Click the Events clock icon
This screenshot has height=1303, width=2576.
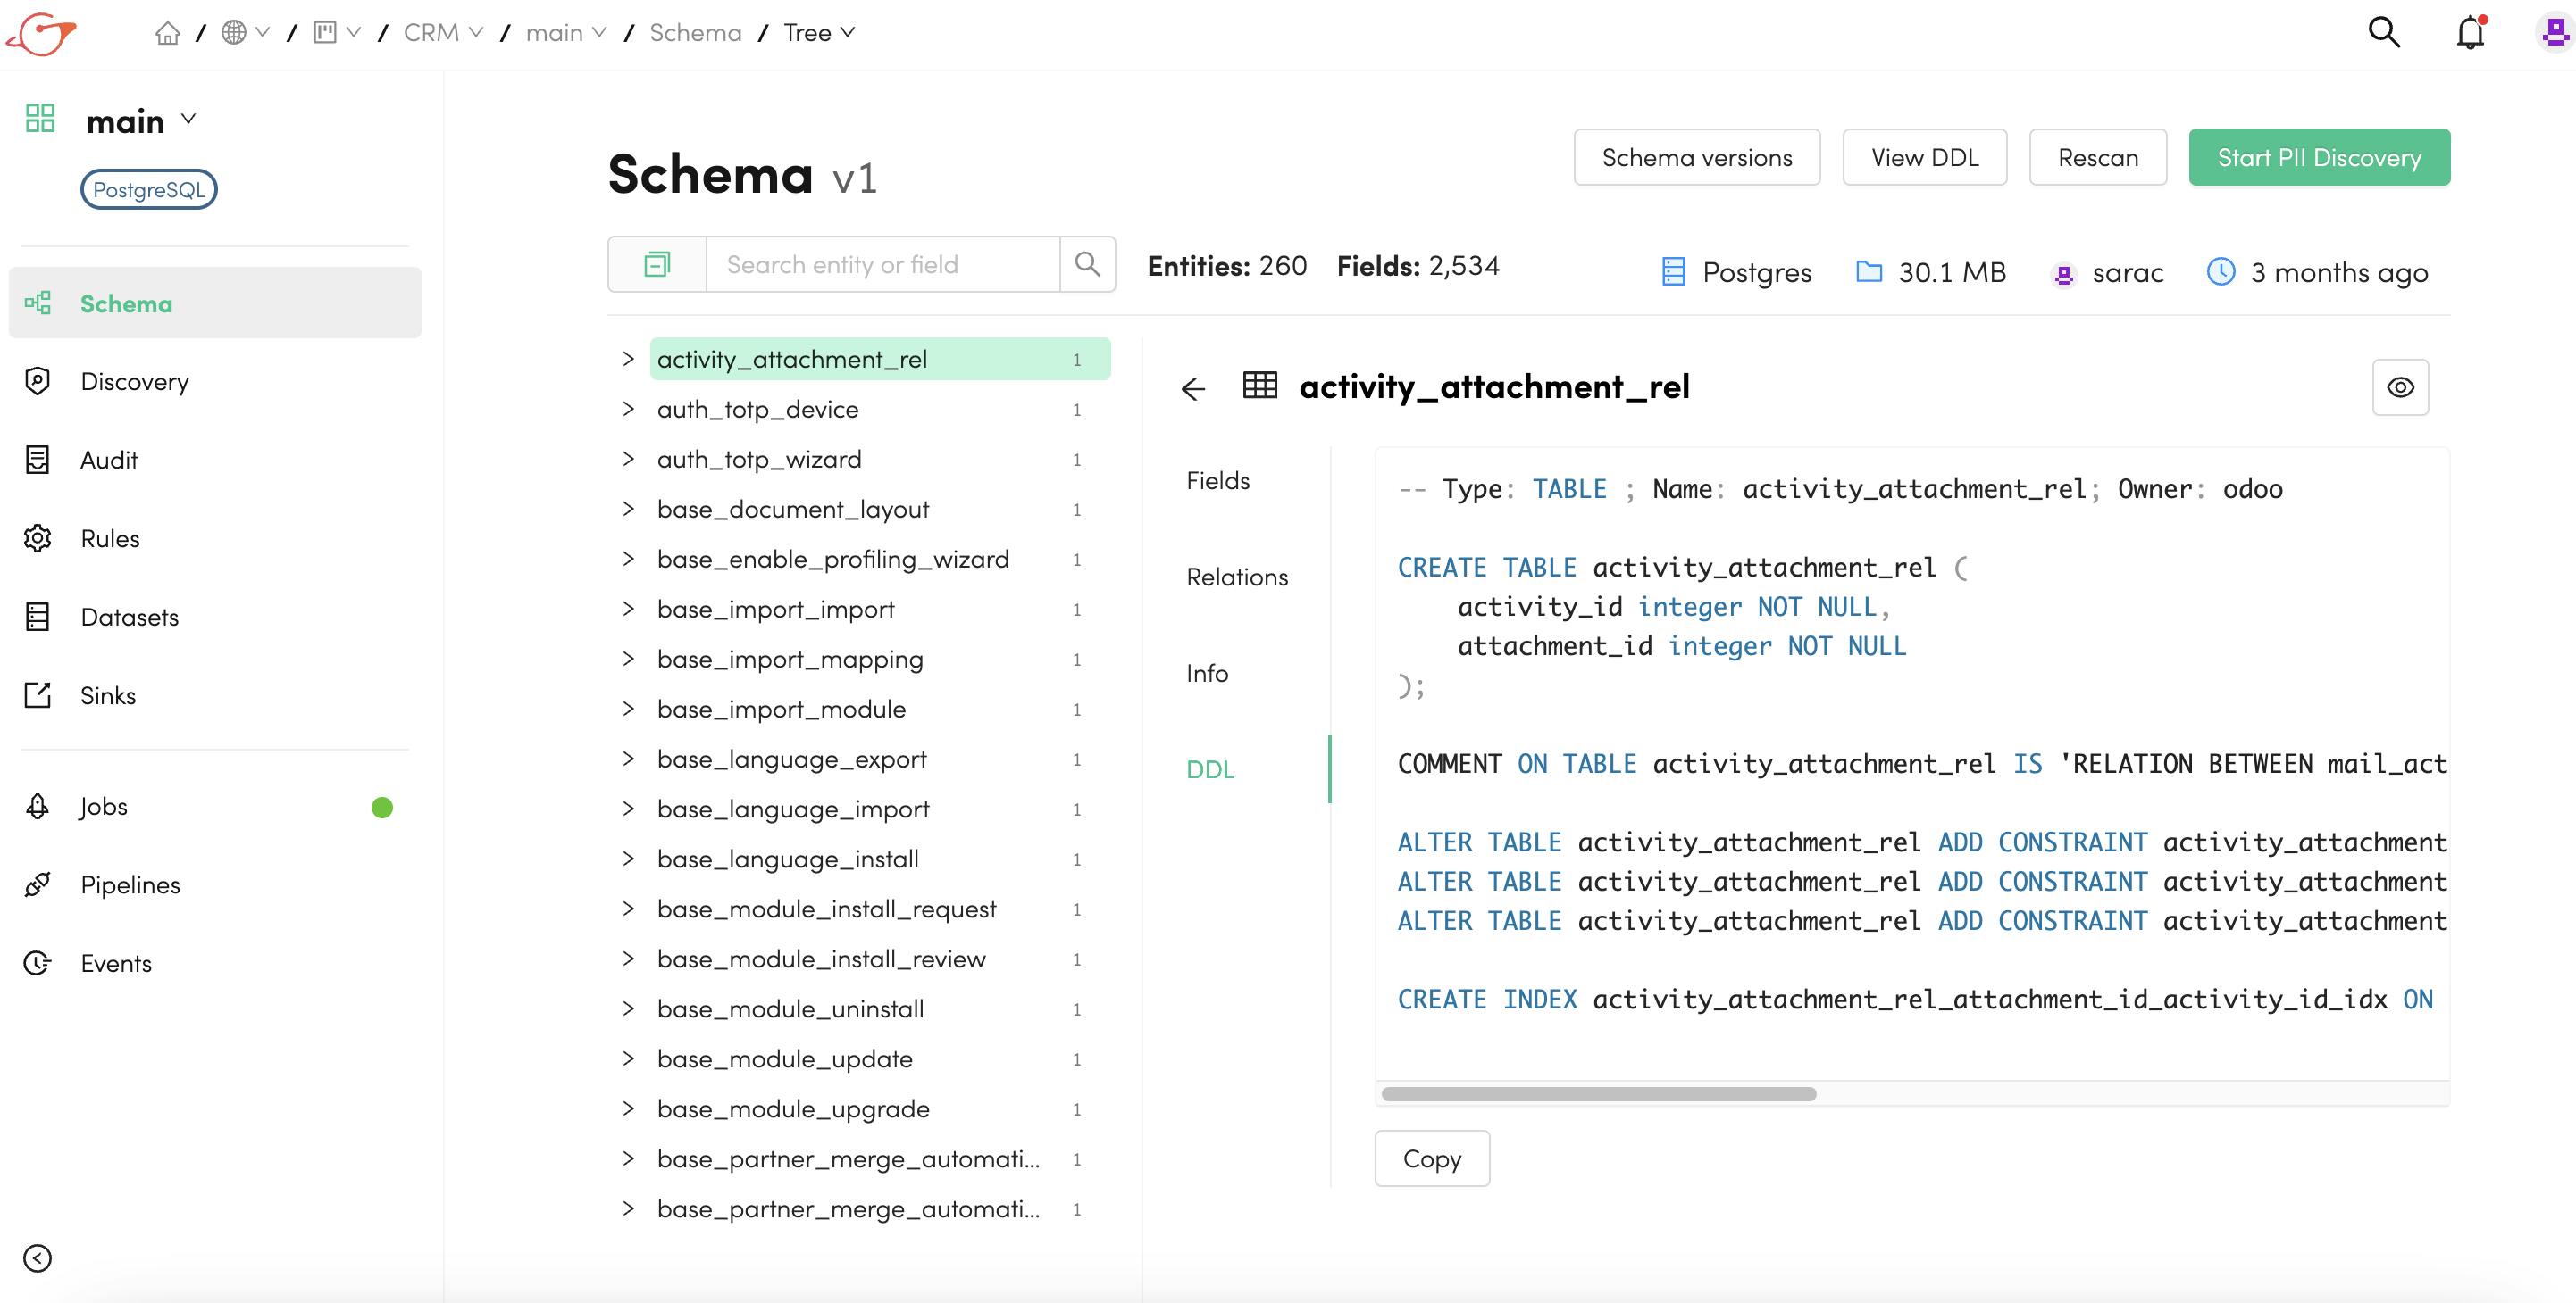pyautogui.click(x=38, y=962)
